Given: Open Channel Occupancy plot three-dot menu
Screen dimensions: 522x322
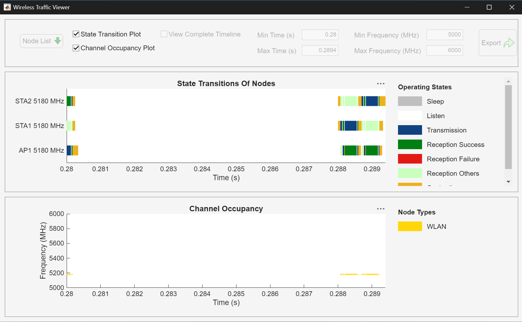Looking at the screenshot, I should (380, 209).
